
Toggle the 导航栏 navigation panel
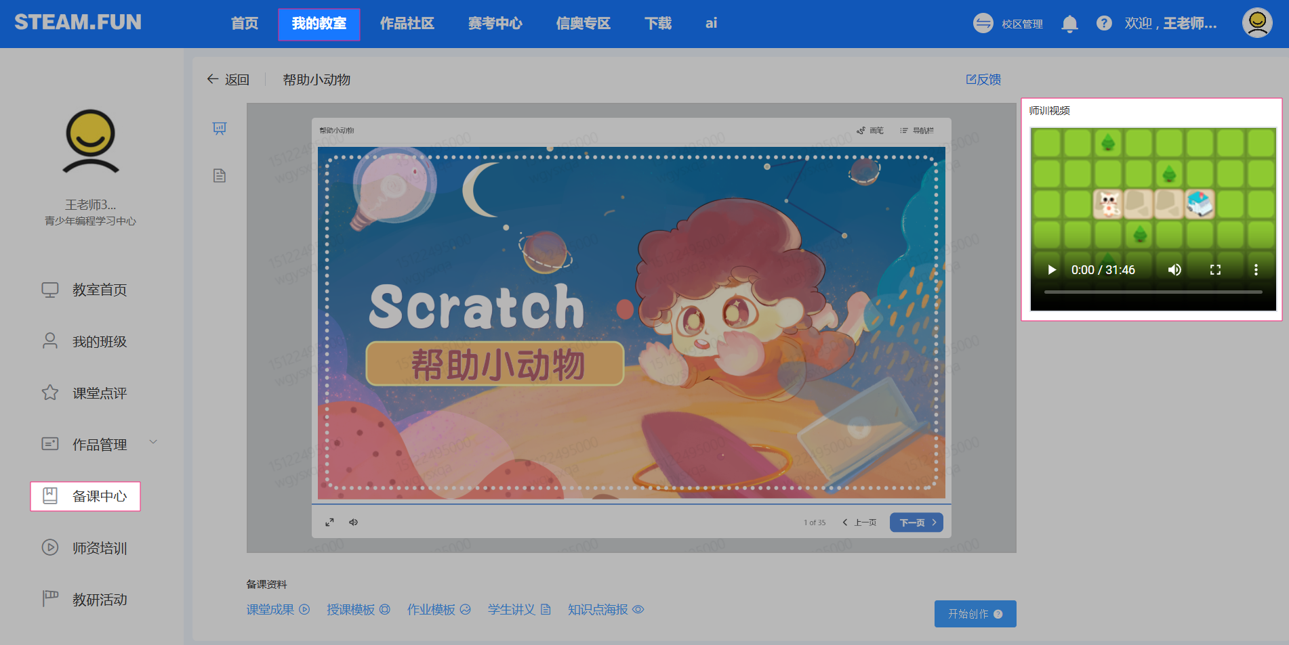(x=917, y=131)
